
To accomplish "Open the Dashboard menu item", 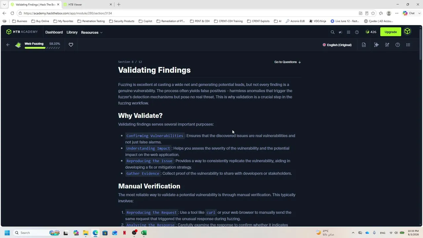I will (54, 32).
